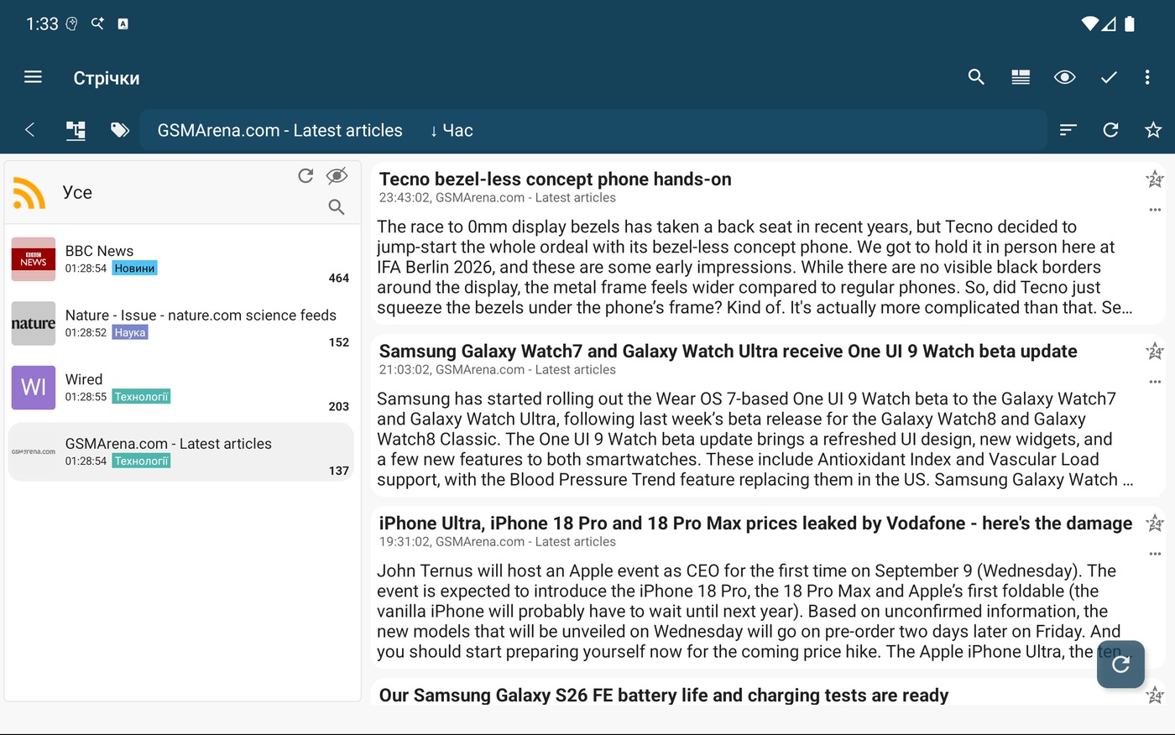Check the Wi-Fi status icon
The height and width of the screenshot is (735, 1175).
(x=1090, y=23)
